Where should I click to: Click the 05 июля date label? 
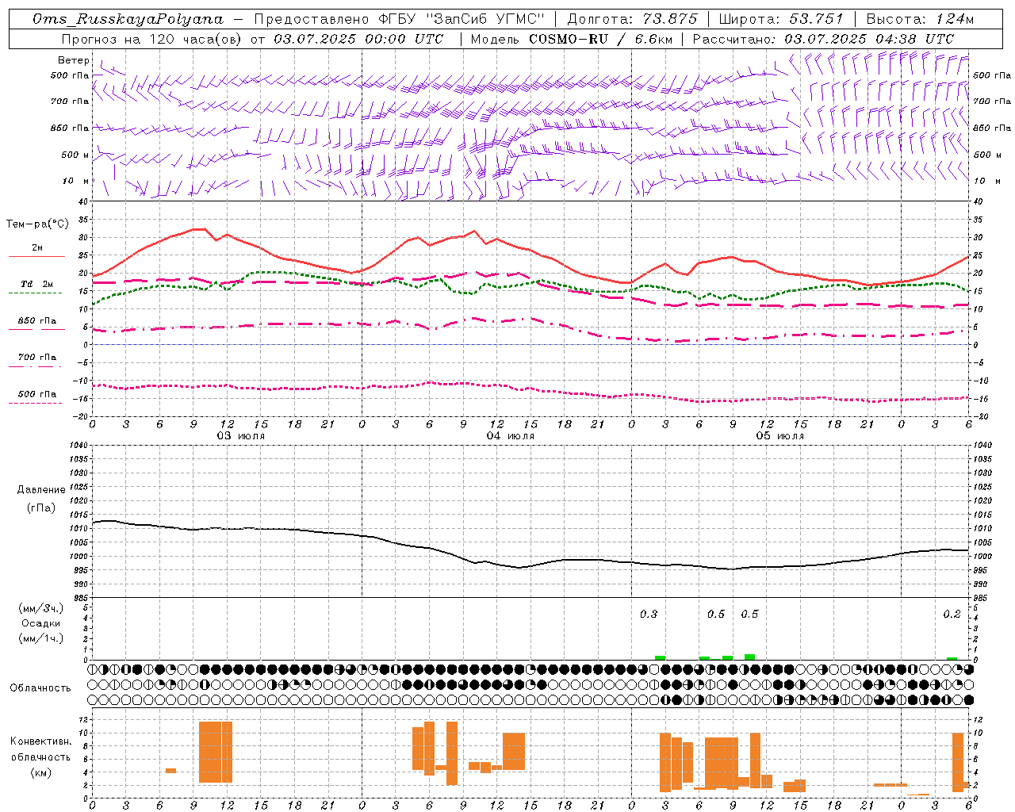point(780,436)
